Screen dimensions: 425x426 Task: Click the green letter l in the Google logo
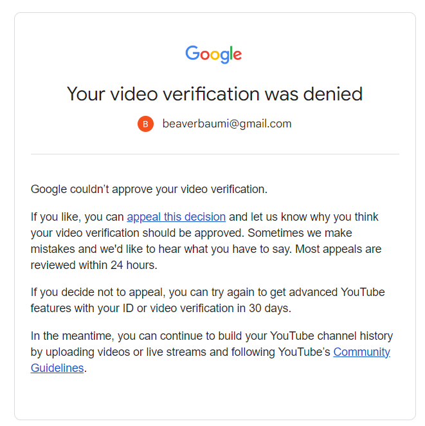(x=231, y=53)
